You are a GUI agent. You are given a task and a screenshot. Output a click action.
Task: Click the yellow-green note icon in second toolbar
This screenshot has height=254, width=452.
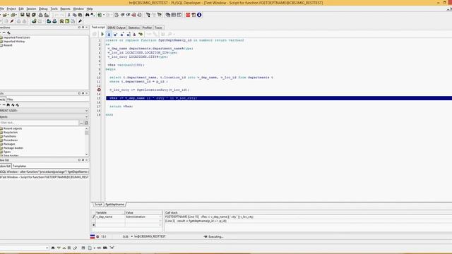pos(67,21)
